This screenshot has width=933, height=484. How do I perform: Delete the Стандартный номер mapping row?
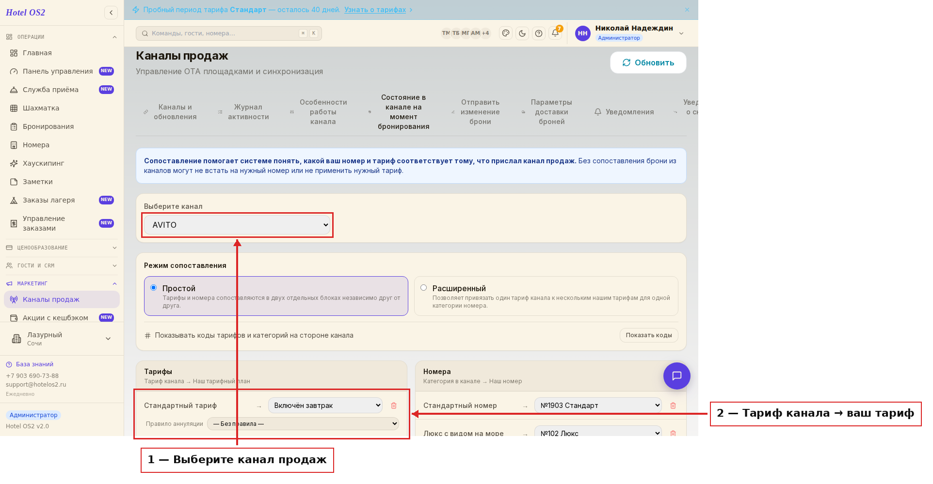click(x=673, y=406)
